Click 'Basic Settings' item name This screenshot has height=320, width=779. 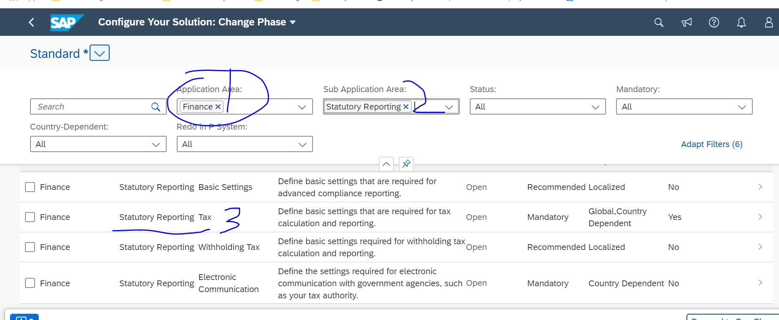tap(225, 187)
